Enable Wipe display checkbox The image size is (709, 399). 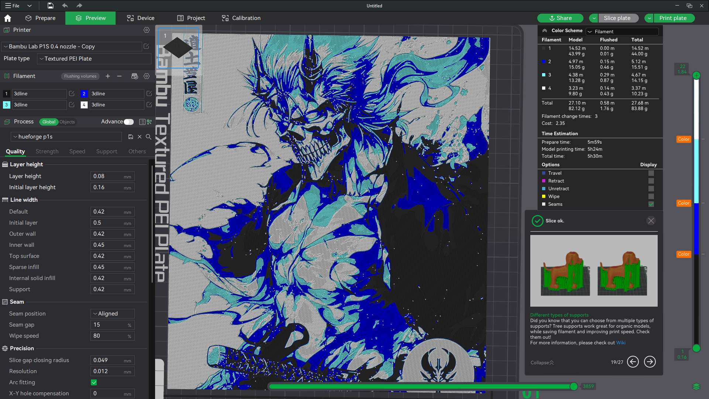tap(651, 196)
